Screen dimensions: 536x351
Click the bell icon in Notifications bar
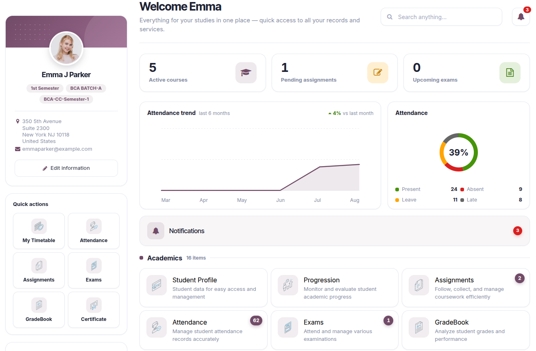coord(156,231)
